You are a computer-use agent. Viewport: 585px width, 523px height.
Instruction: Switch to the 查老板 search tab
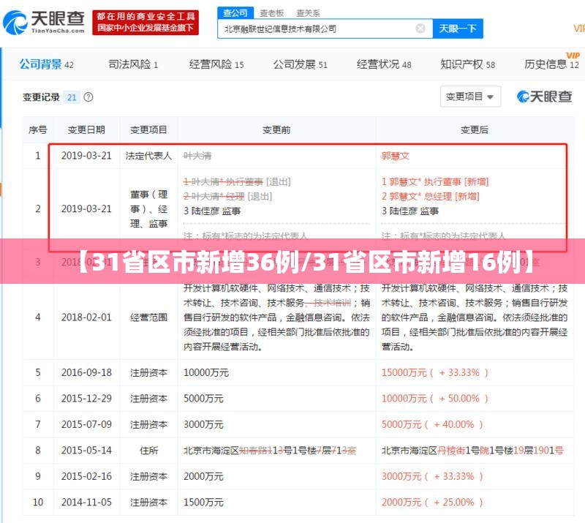click(x=271, y=13)
